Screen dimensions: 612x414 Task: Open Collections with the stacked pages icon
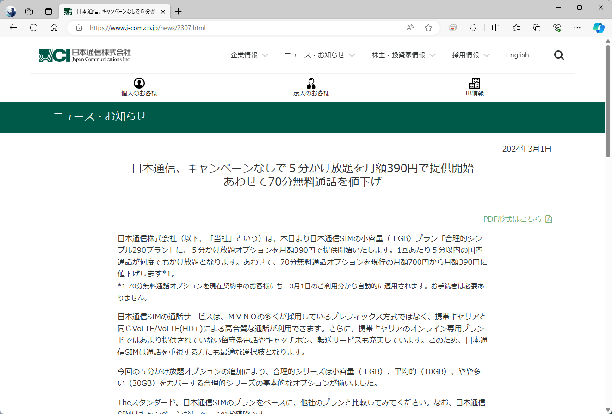pos(536,28)
